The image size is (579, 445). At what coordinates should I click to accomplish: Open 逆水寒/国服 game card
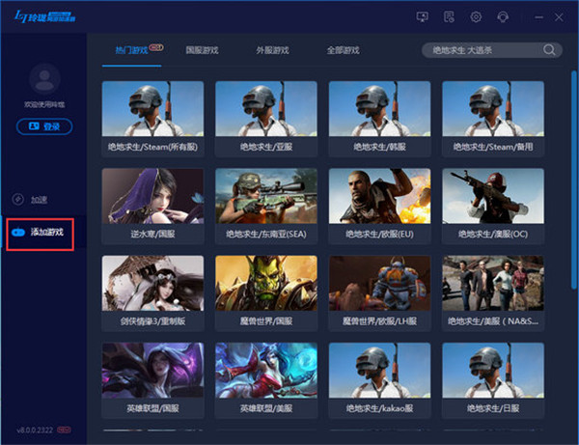coord(152,206)
